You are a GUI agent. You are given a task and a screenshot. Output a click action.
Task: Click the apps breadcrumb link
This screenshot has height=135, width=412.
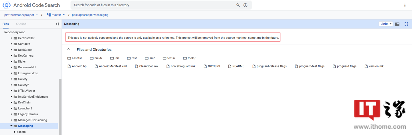(89, 15)
